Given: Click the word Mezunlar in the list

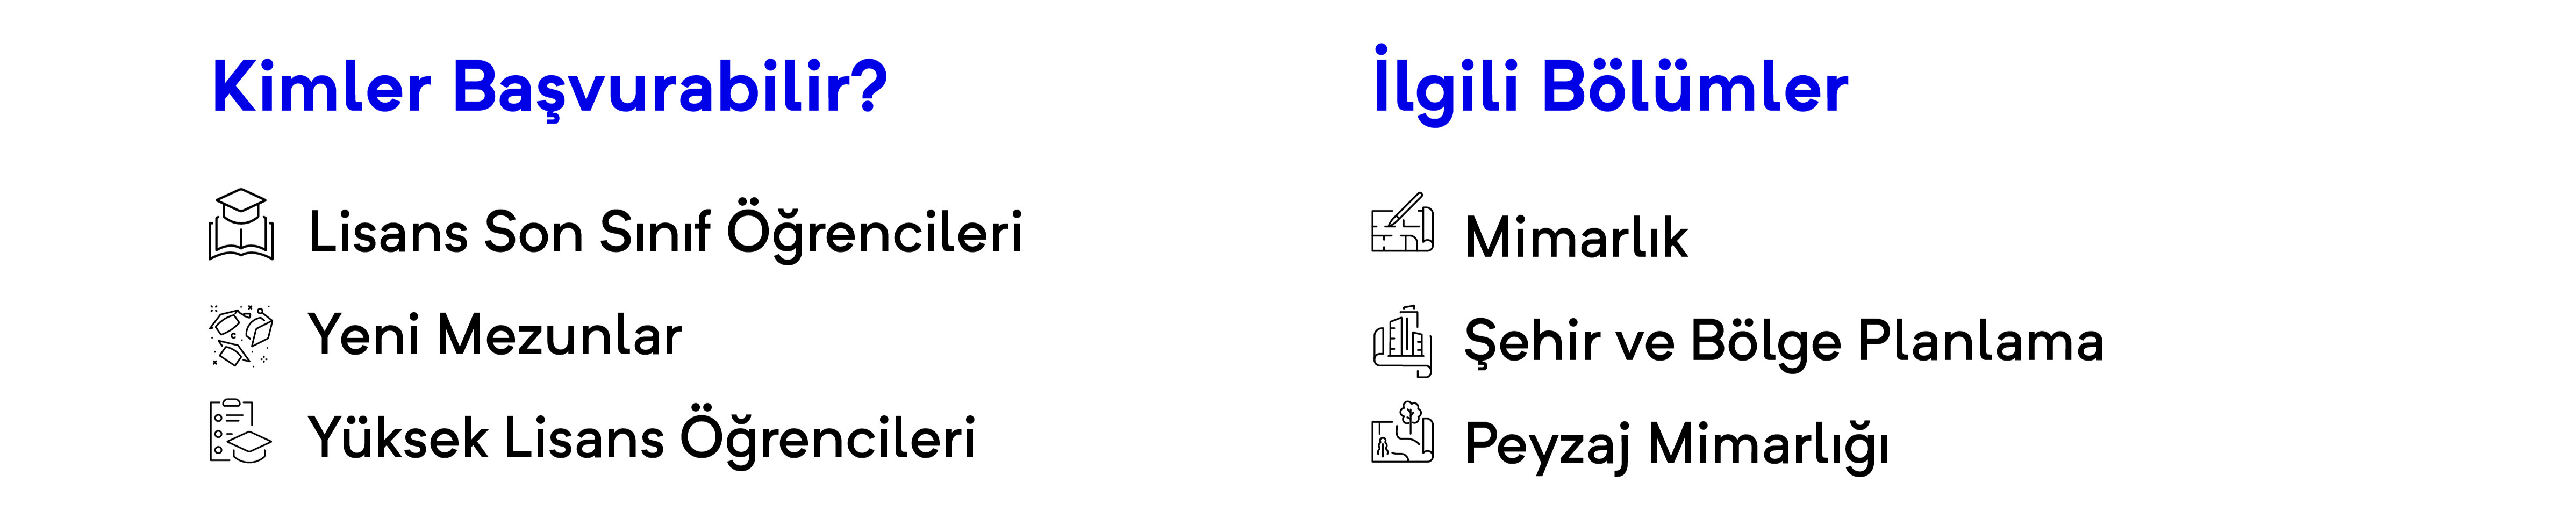Looking at the screenshot, I should [x=560, y=335].
